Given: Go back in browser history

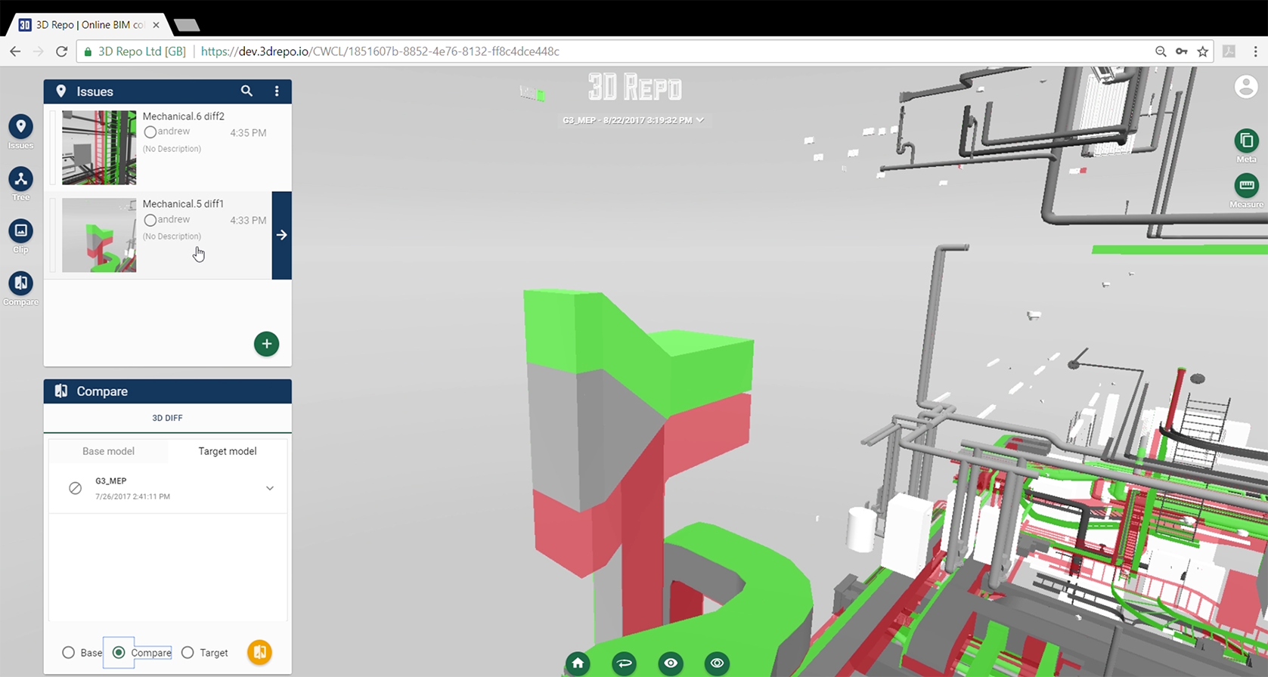Looking at the screenshot, I should click(x=15, y=51).
